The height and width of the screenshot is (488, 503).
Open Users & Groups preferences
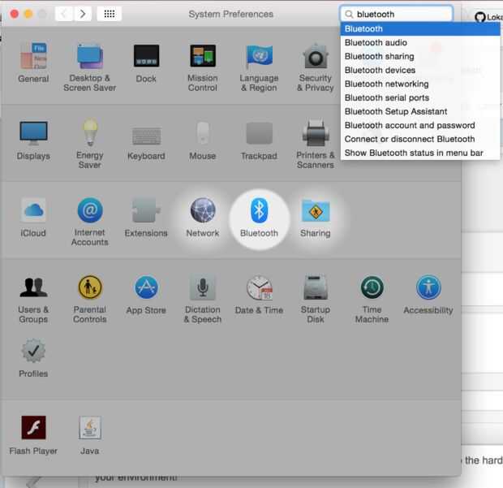pos(34,299)
